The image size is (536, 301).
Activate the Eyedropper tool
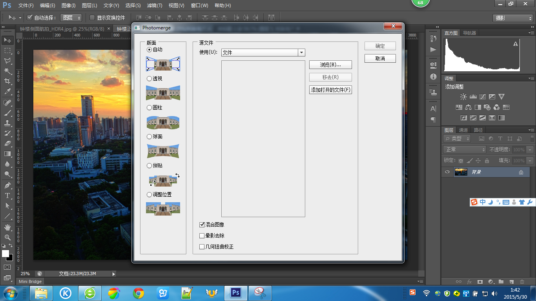[x=7, y=92]
